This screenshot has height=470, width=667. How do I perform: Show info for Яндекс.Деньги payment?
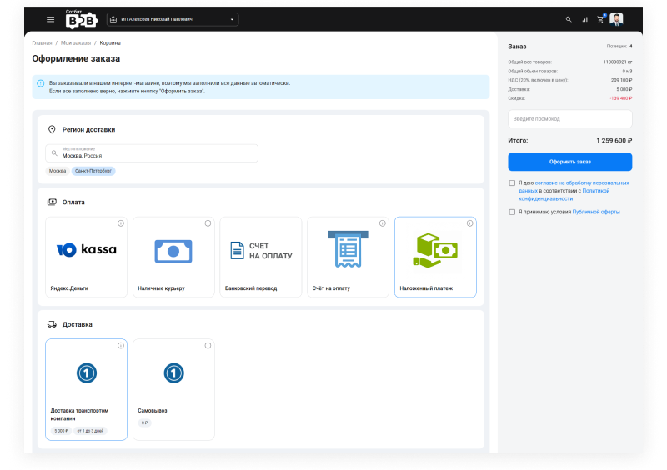pos(120,223)
